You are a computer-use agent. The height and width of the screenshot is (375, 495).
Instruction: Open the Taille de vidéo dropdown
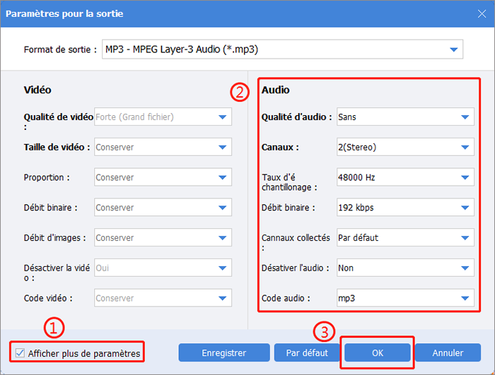tap(163, 147)
